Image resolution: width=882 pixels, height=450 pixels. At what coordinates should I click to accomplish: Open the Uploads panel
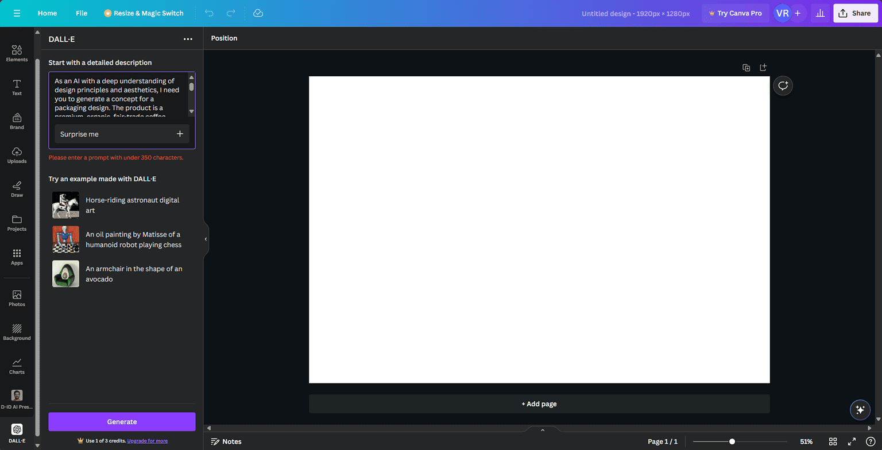17,155
